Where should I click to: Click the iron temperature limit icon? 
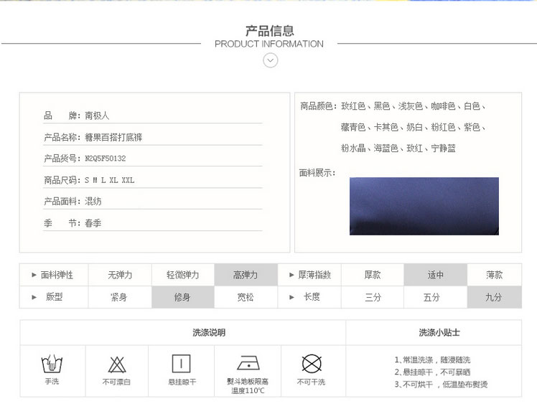coord(248,363)
